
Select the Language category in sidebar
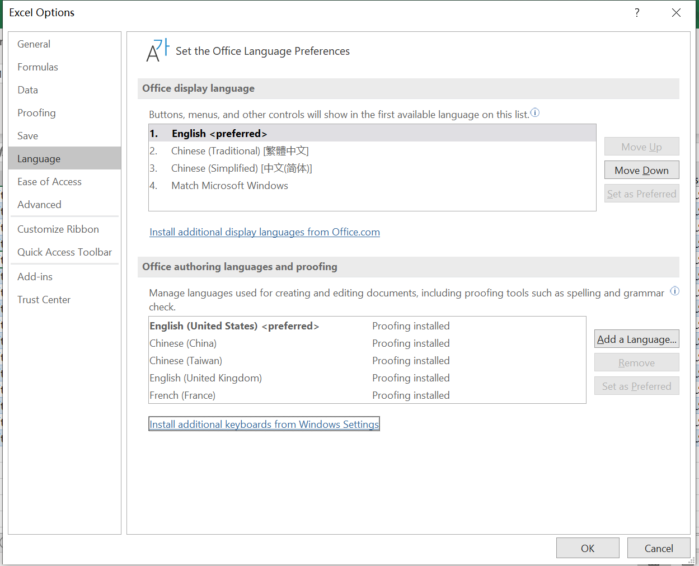tap(64, 158)
